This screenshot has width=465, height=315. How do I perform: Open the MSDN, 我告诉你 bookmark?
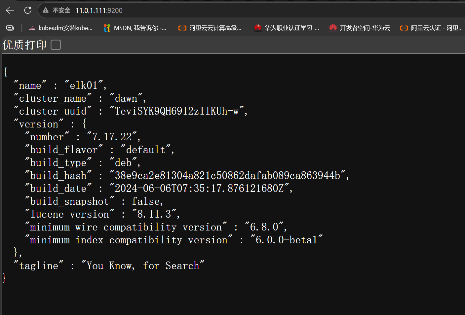tap(135, 28)
